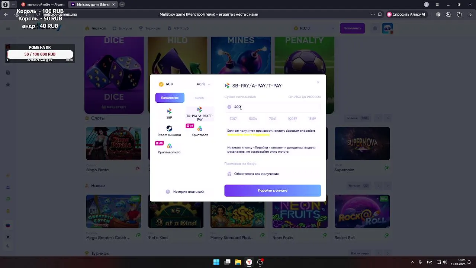Image resolution: width=476 pixels, height=268 pixels.
Task: Bookmark this page with bookmark icon
Action: click(380, 14)
